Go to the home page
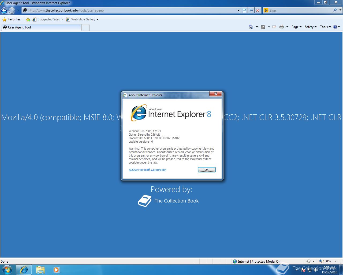This screenshot has height=275, width=343. click(251, 27)
